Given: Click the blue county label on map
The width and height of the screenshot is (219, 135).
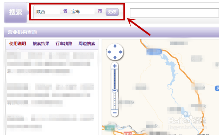Looking at the screenshot, I should (x=154, y=52).
